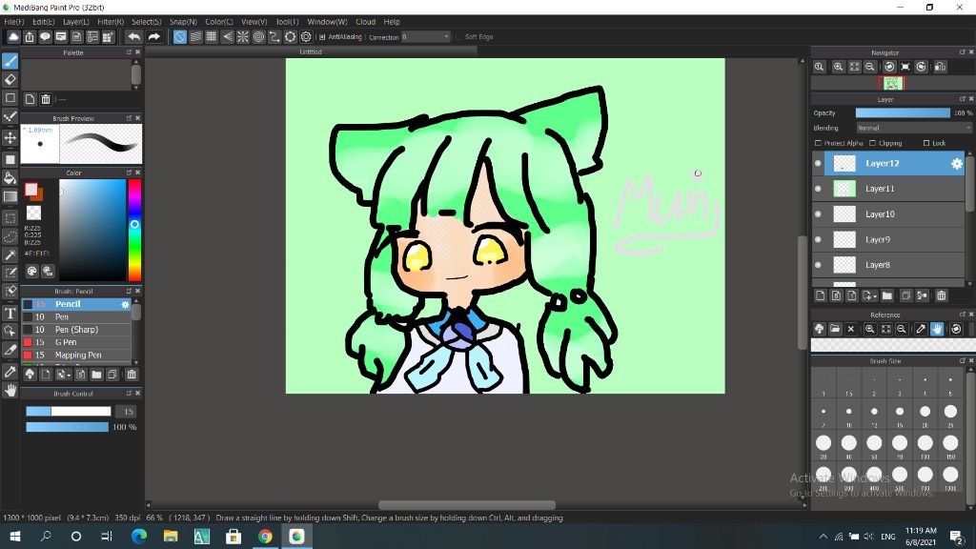Viewport: 976px width, 549px height.
Task: Select the Move tool
Action: click(10, 137)
